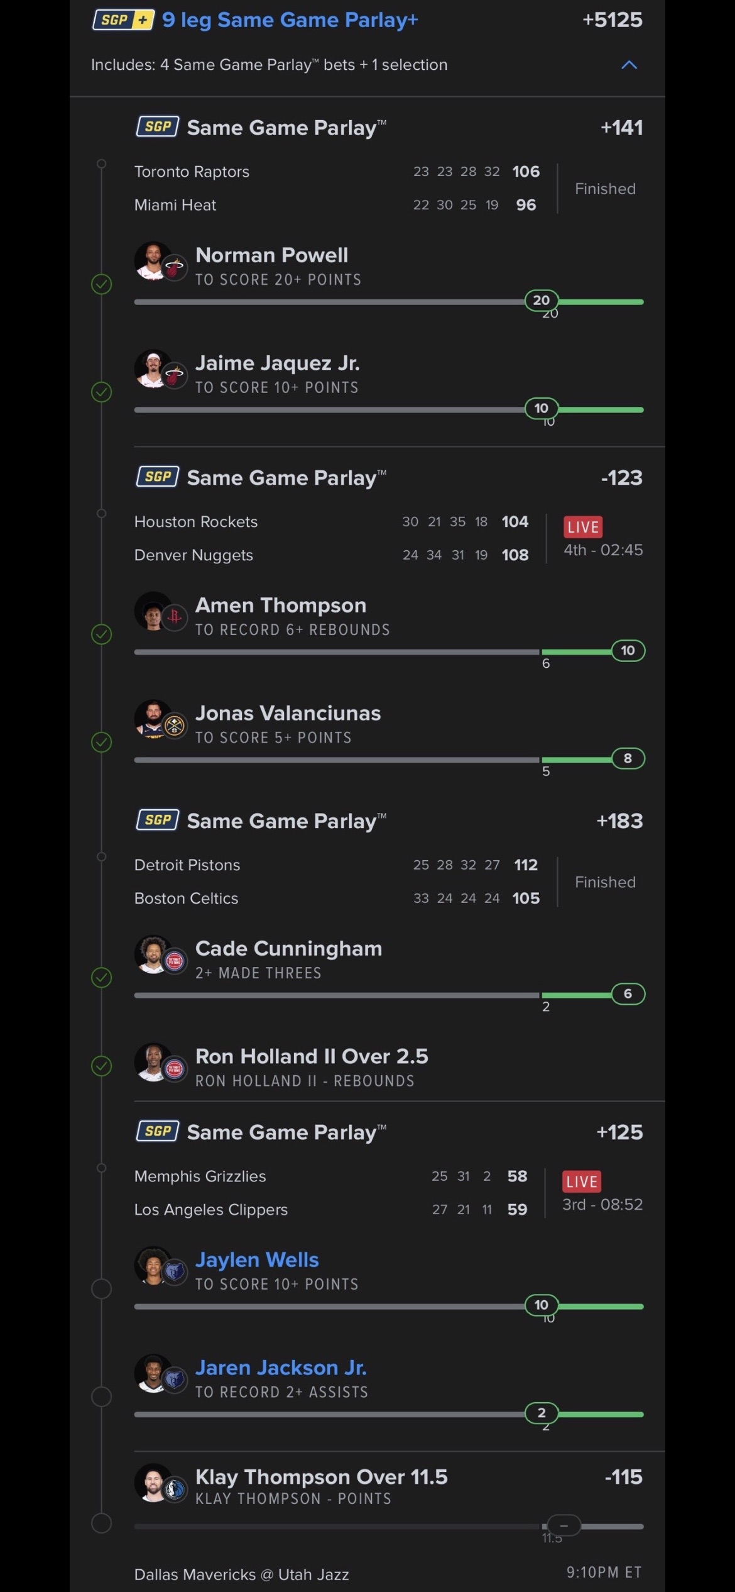Click green checkmark beside Amen Thompson leg
Viewport: 735px width, 1592px height.
coord(102,634)
